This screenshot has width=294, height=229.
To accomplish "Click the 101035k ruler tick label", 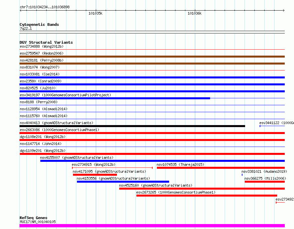I will coord(95,13).
